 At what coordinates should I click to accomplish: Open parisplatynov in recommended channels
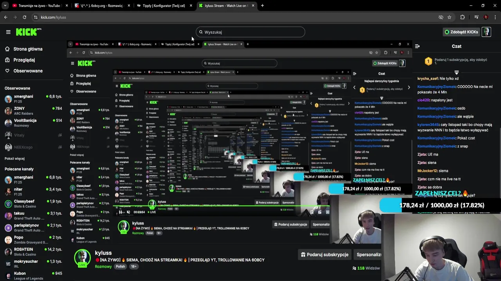pyautogui.click(x=33, y=228)
